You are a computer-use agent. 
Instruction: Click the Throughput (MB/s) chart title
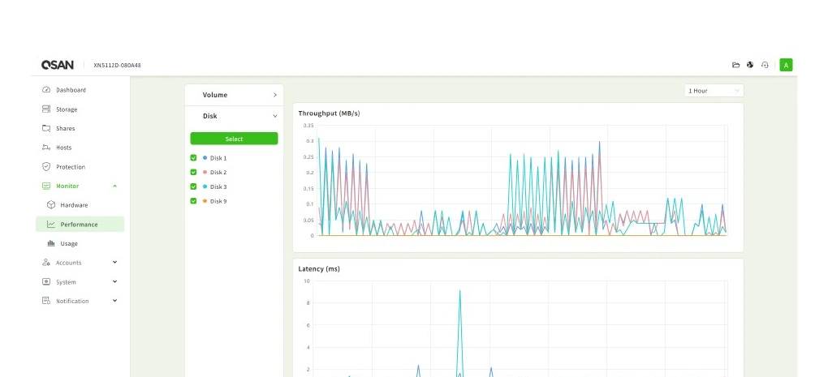pyautogui.click(x=329, y=114)
